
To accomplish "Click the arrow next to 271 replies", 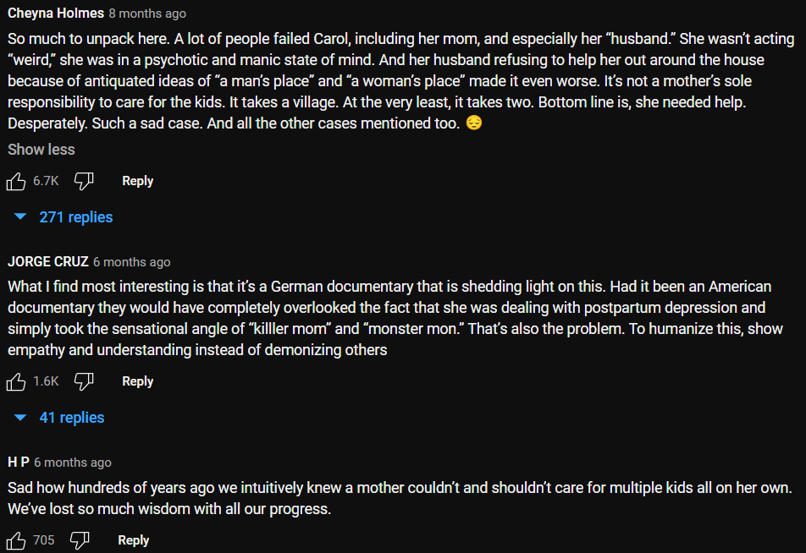I will pyautogui.click(x=21, y=217).
